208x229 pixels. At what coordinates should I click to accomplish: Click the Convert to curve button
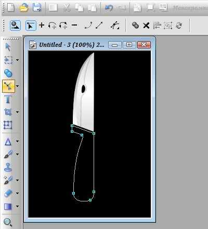88,26
